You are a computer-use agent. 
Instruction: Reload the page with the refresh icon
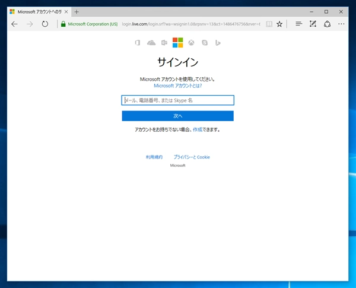pos(45,24)
